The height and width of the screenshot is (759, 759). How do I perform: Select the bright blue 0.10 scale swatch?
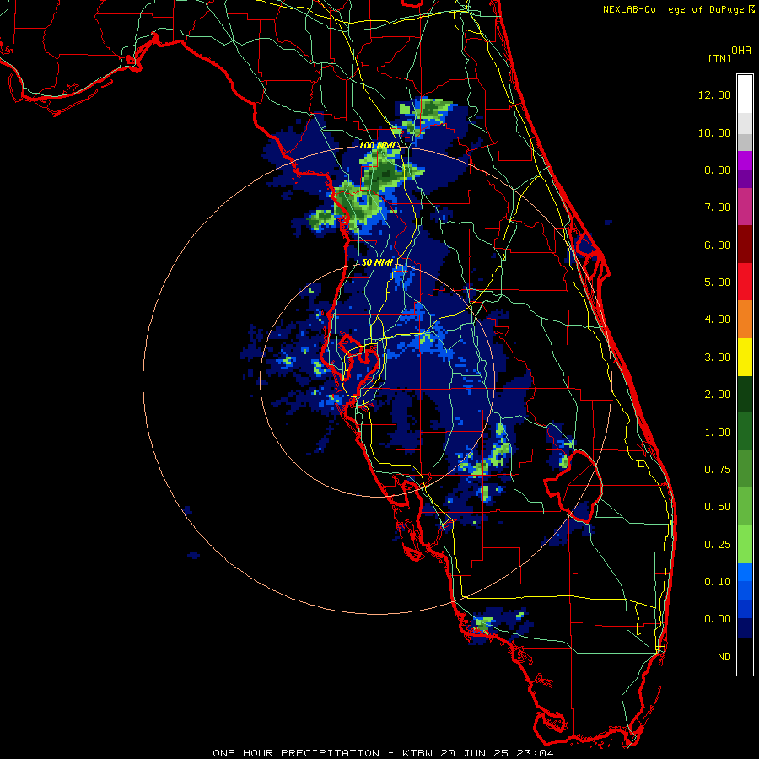click(x=745, y=572)
